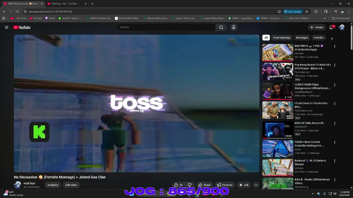353x198 pixels.
Task: Like the video with thumbs up
Action: point(178,185)
